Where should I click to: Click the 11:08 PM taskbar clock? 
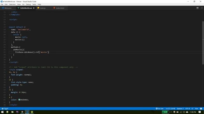[x=193, y=112]
